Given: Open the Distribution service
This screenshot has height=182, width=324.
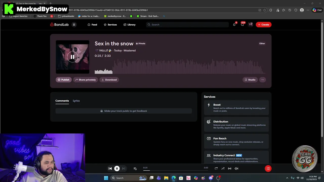Looking at the screenshot, I should [x=236, y=124].
